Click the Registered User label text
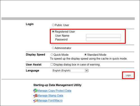140x106 pixels. click(x=65, y=32)
